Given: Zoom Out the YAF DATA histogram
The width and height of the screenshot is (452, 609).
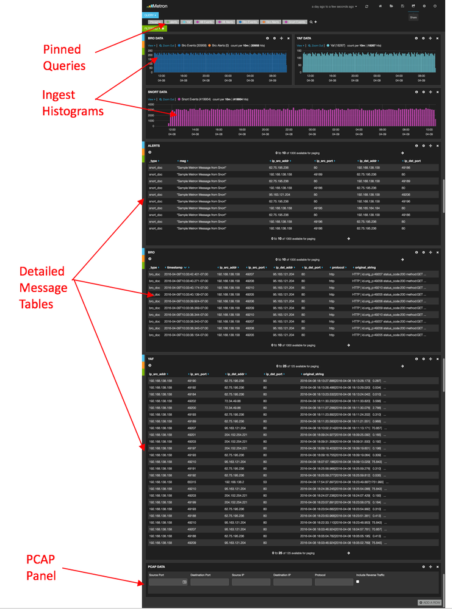Looking at the screenshot, I should [315, 46].
